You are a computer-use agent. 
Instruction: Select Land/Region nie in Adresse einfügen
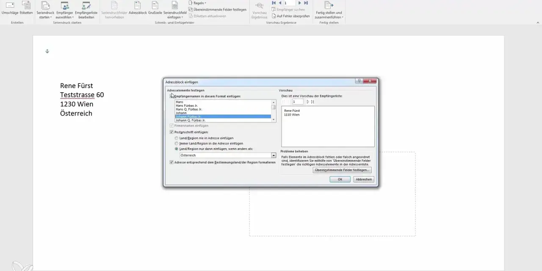tap(177, 138)
